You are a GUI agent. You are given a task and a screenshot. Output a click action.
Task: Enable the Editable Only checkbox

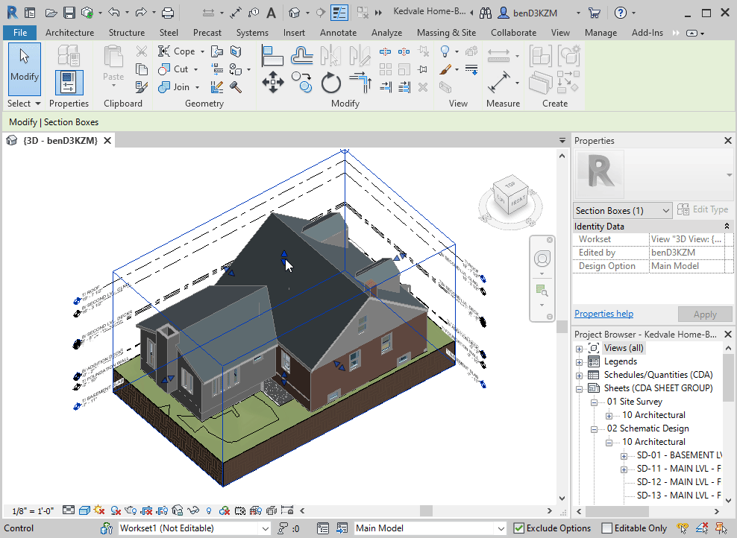(606, 528)
